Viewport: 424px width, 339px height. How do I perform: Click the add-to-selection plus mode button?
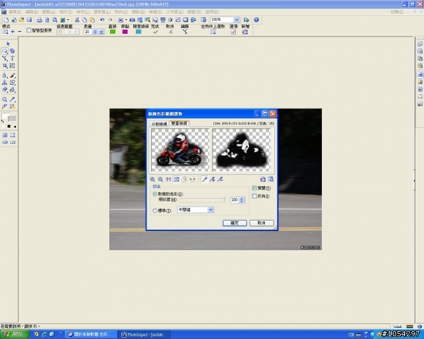click(13, 32)
